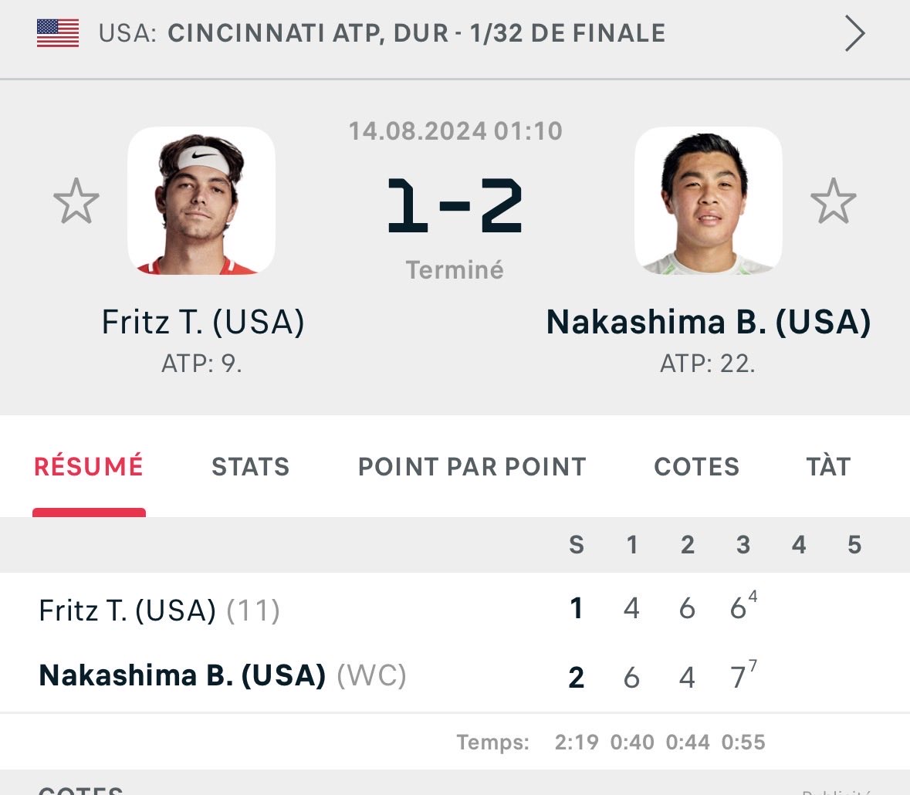This screenshot has height=795, width=910.
Task: Tap the Temps match duration row
Action: 611,743
